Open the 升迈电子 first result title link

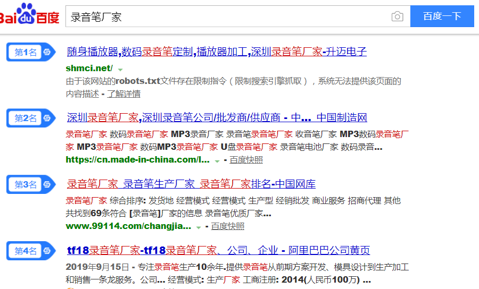click(x=217, y=52)
